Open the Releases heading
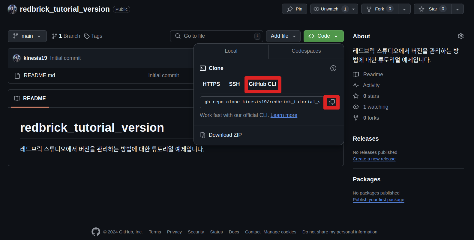Viewport: 474px width, 240px height. pyautogui.click(x=366, y=139)
